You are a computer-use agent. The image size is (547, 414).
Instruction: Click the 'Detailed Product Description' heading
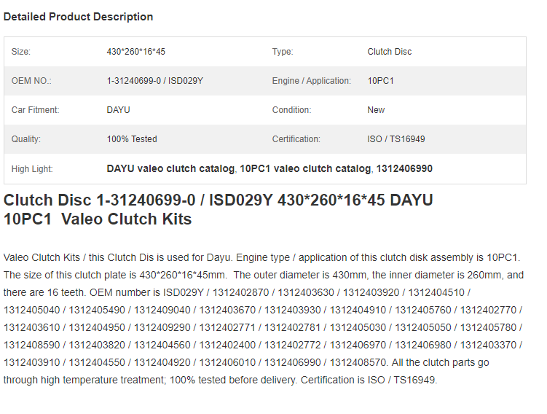point(78,17)
